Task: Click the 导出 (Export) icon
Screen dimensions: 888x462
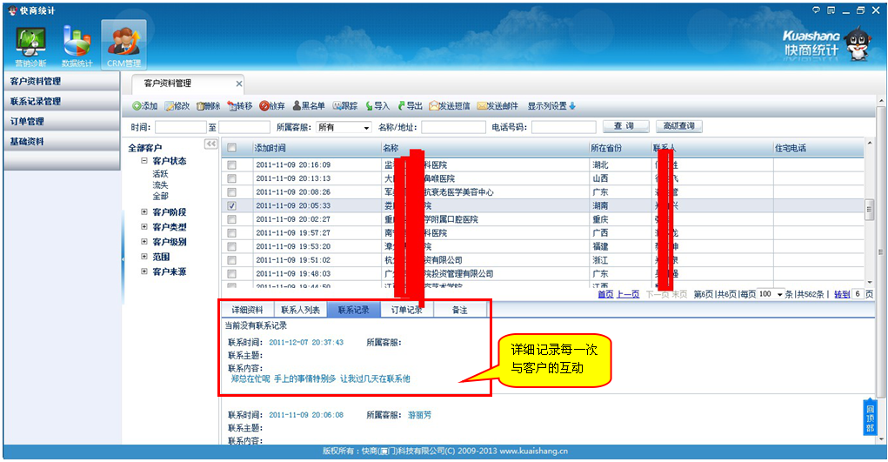Action: point(402,106)
